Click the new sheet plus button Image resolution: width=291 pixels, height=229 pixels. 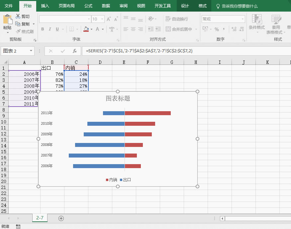[x=61, y=218]
